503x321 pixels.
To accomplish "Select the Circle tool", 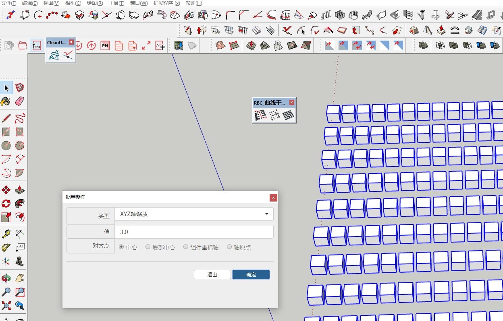I will point(6,146).
